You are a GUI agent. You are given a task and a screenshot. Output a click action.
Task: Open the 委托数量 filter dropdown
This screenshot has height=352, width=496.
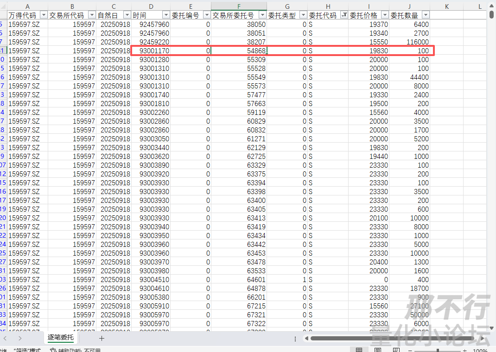coord(426,15)
